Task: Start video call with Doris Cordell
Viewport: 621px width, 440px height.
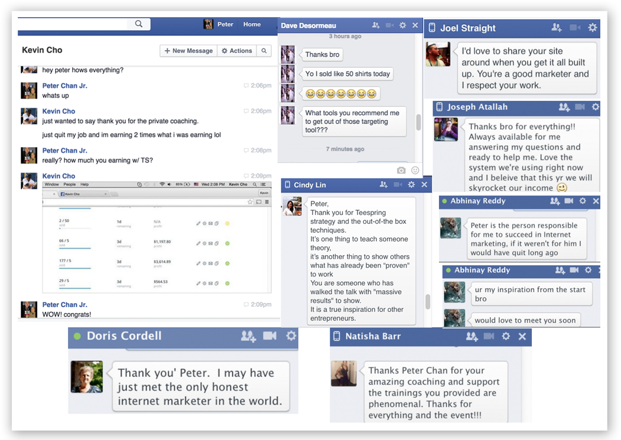Action: click(x=269, y=336)
